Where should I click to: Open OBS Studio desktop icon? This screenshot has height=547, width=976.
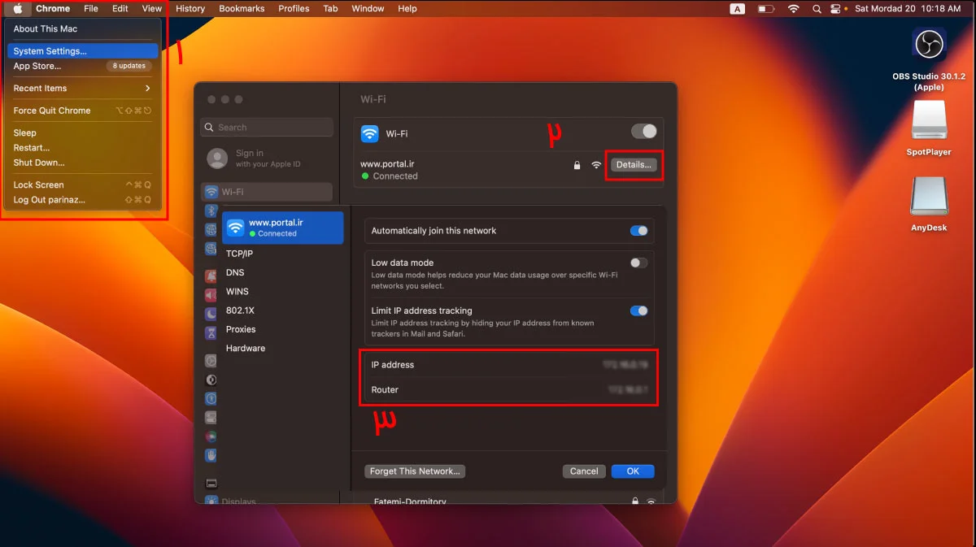(928, 44)
